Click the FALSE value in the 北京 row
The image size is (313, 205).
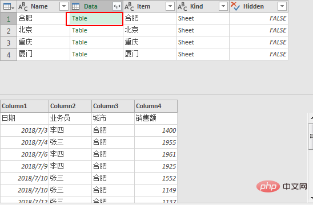coord(278,30)
